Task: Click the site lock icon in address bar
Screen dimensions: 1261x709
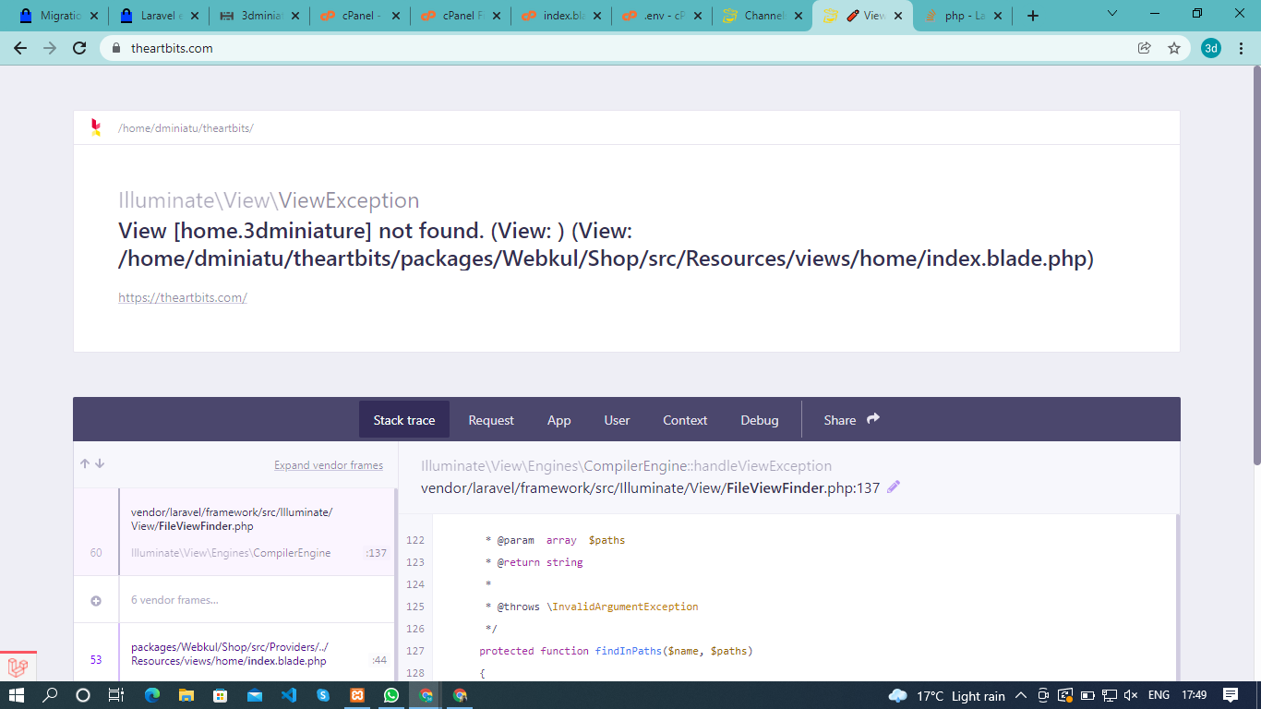Action: pyautogui.click(x=116, y=48)
